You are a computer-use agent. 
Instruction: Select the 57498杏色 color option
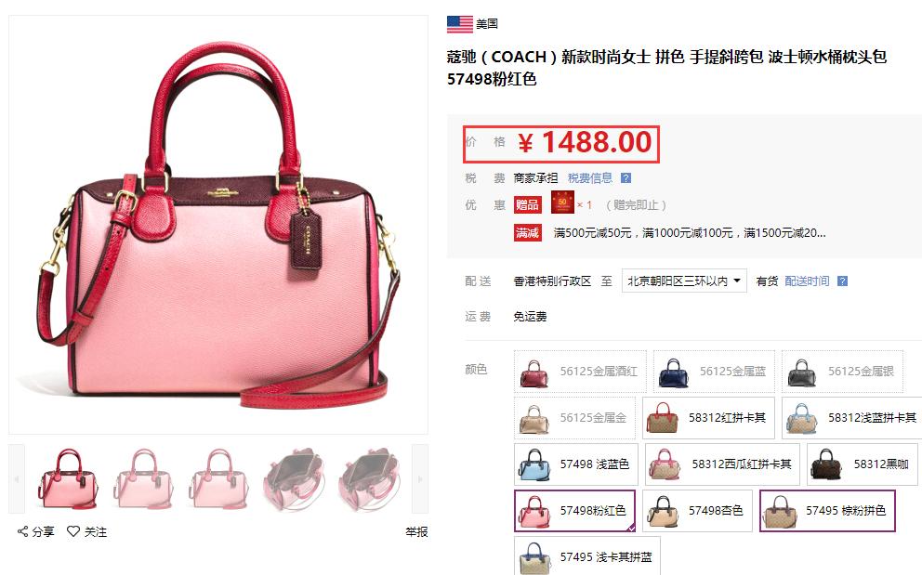point(697,511)
